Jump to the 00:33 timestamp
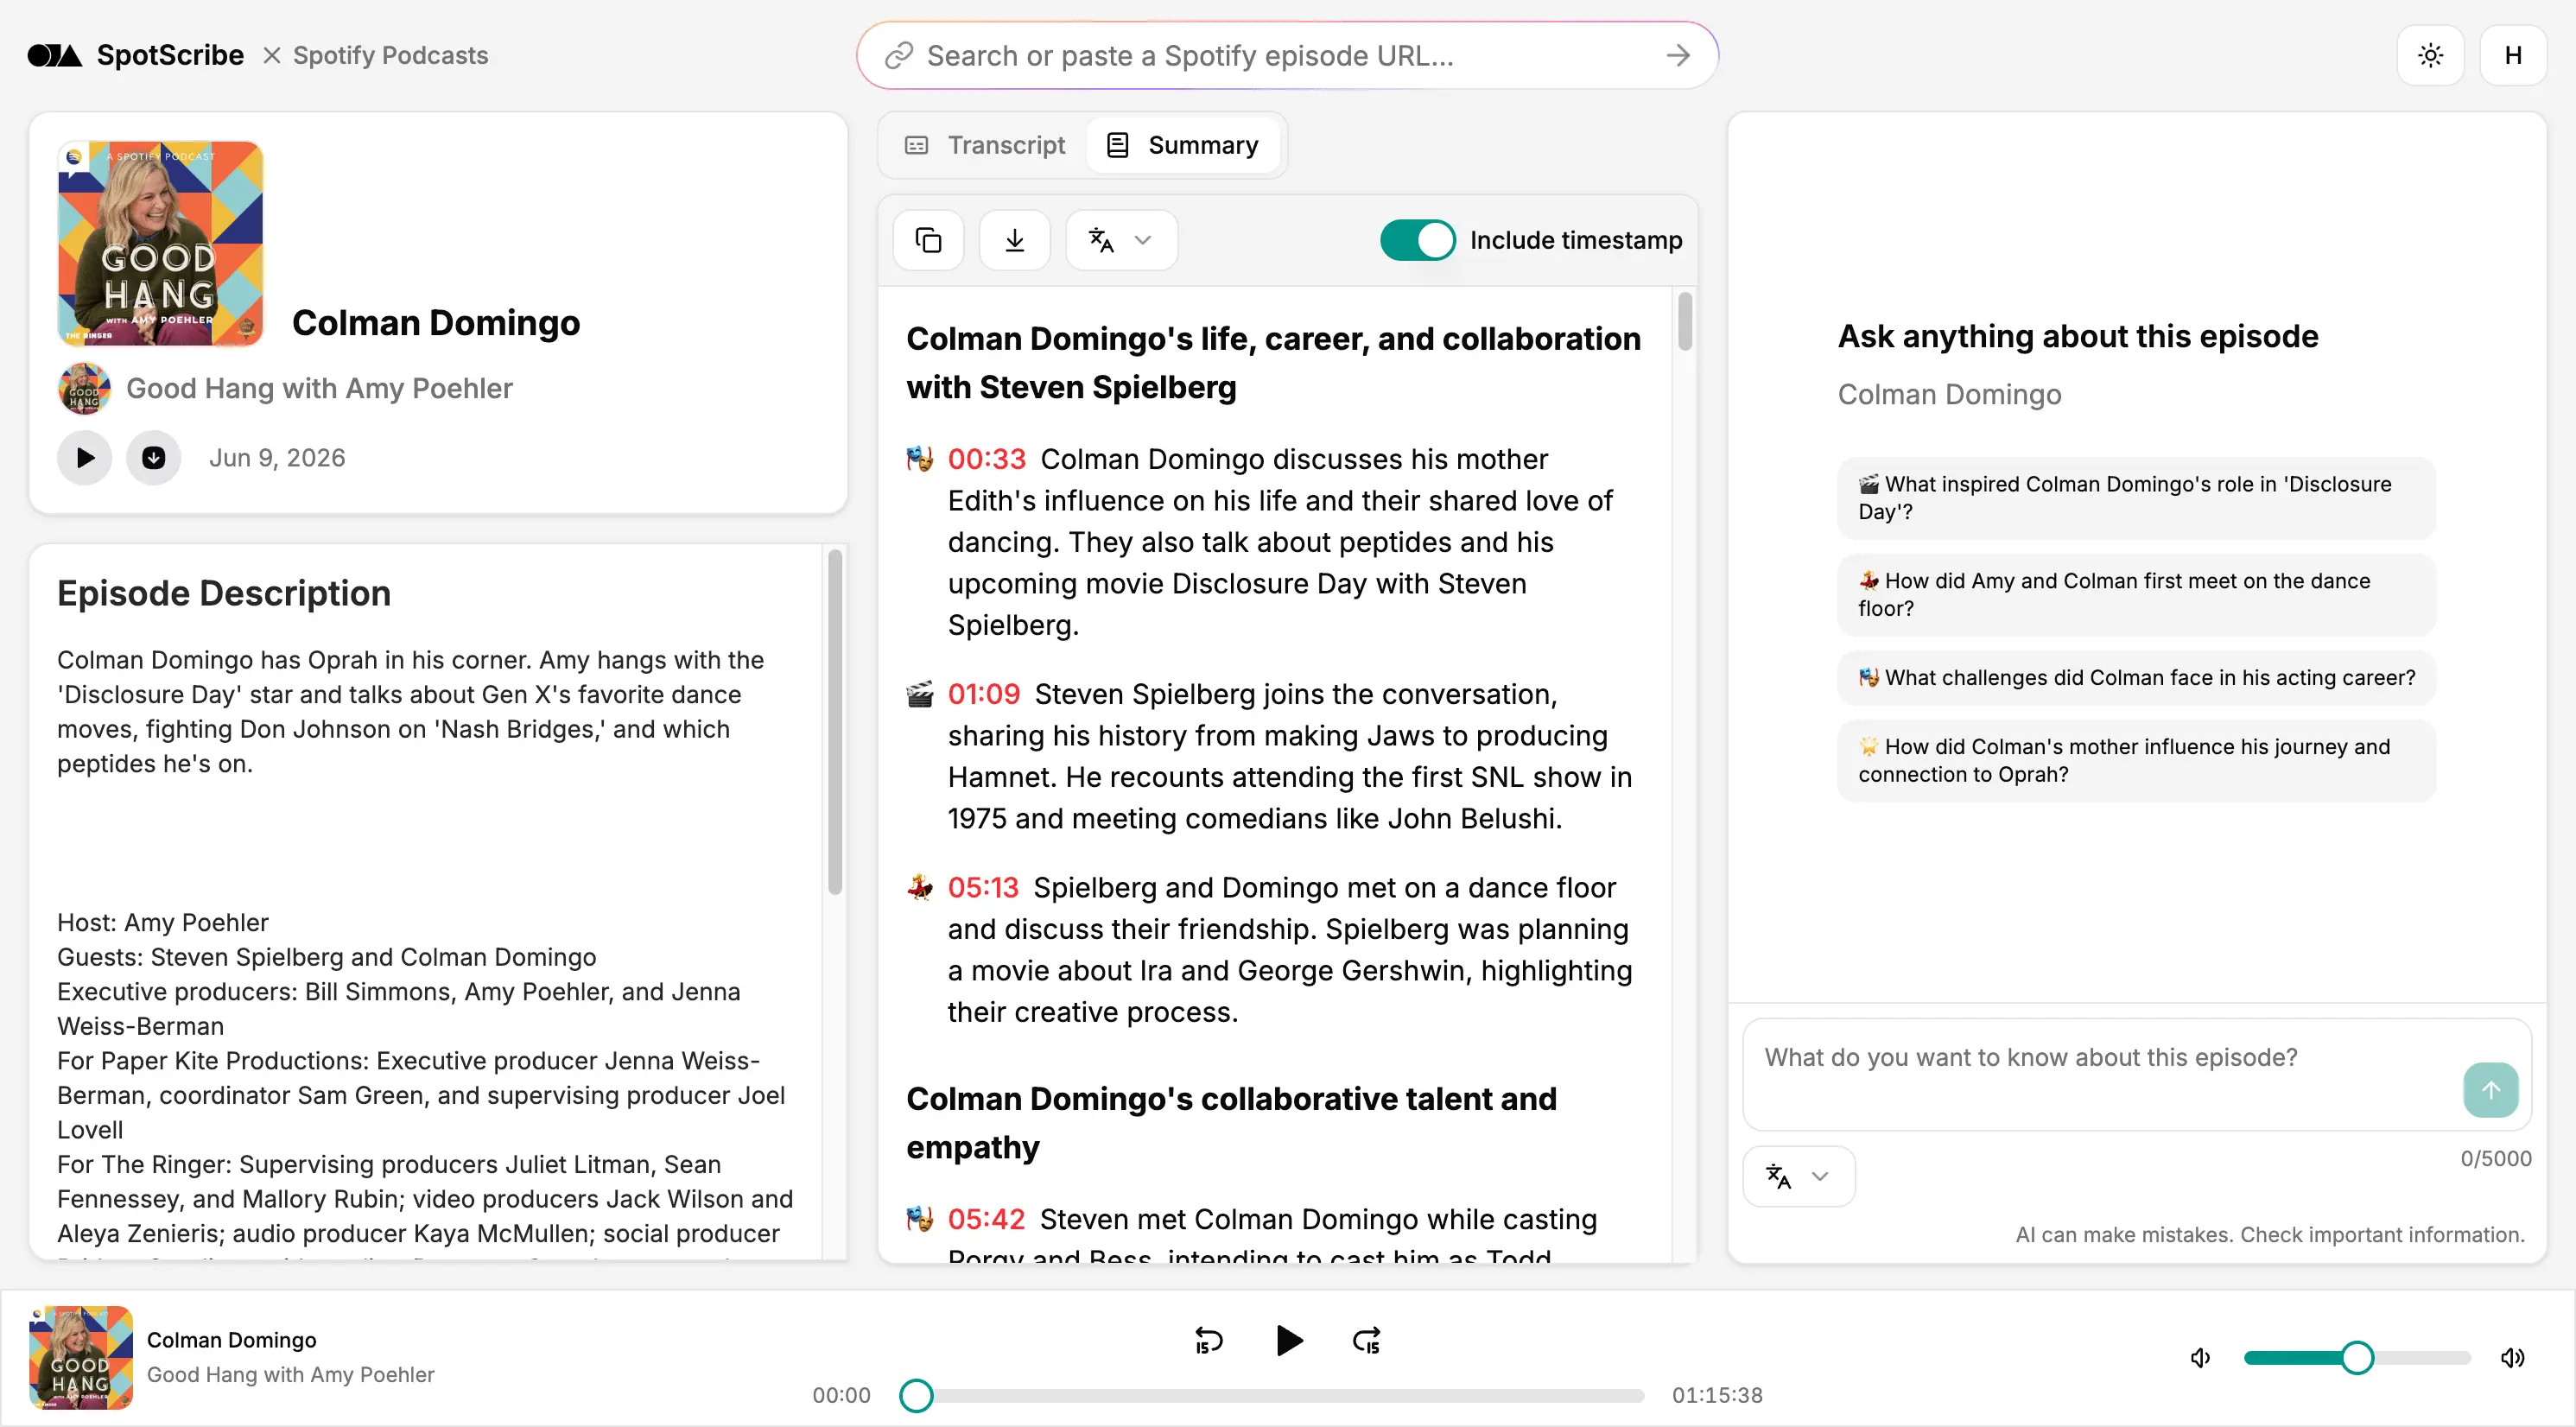Screen dimensions: 2576x1427 (986, 459)
